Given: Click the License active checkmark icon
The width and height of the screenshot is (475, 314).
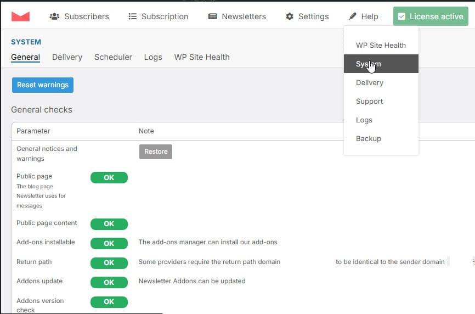Looking at the screenshot, I should [402, 16].
